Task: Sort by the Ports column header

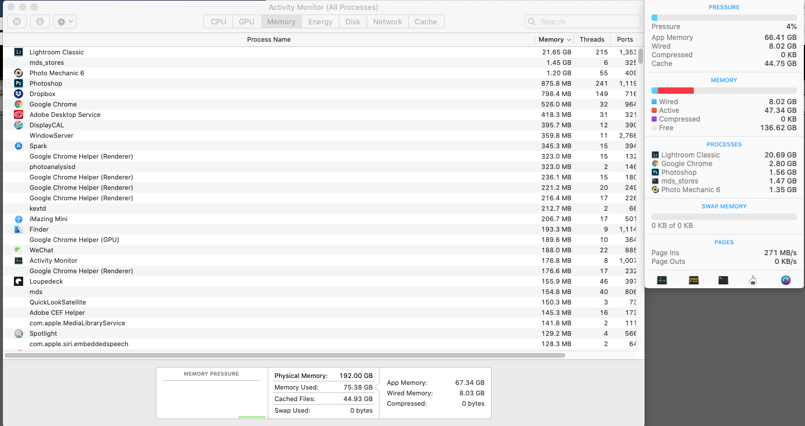Action: coord(625,39)
